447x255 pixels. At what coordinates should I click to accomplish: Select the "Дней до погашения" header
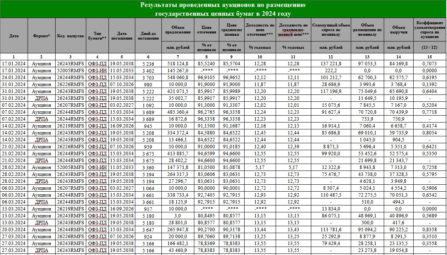click(148, 36)
